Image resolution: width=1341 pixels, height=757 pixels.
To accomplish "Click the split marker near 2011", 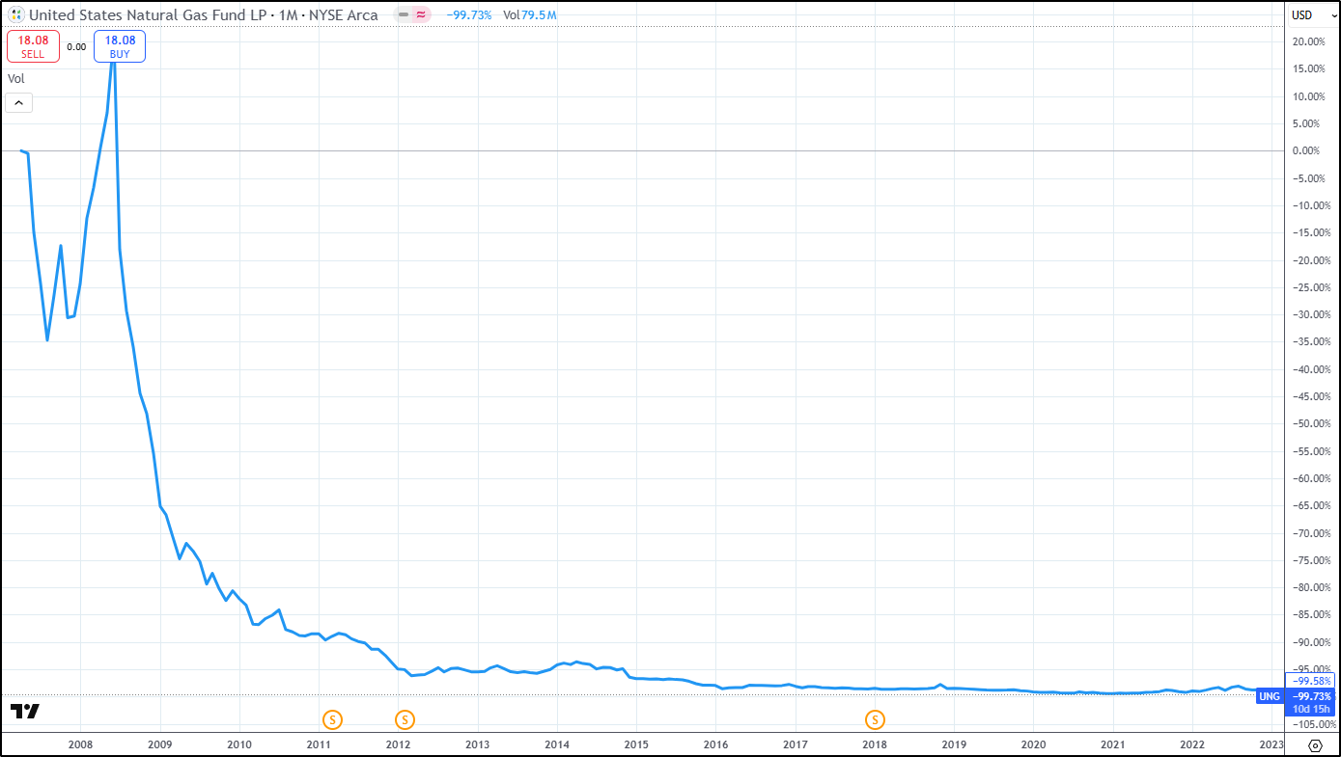I will (333, 719).
